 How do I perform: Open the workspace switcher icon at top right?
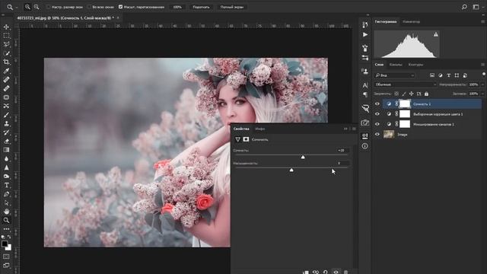point(476,7)
